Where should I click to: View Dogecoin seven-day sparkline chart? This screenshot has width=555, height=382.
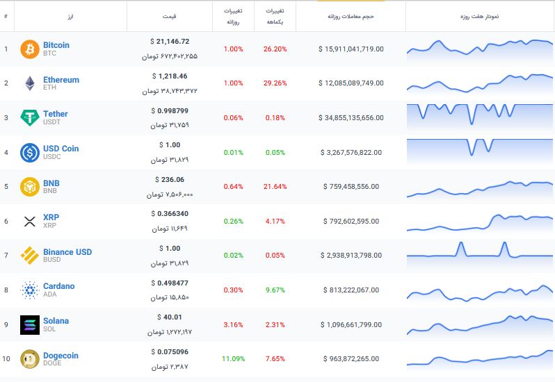point(480,358)
